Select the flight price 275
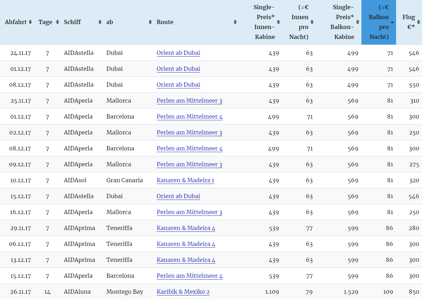423x299 pixels. (x=414, y=165)
